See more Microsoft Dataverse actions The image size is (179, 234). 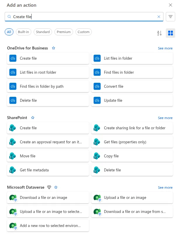[x=165, y=187]
